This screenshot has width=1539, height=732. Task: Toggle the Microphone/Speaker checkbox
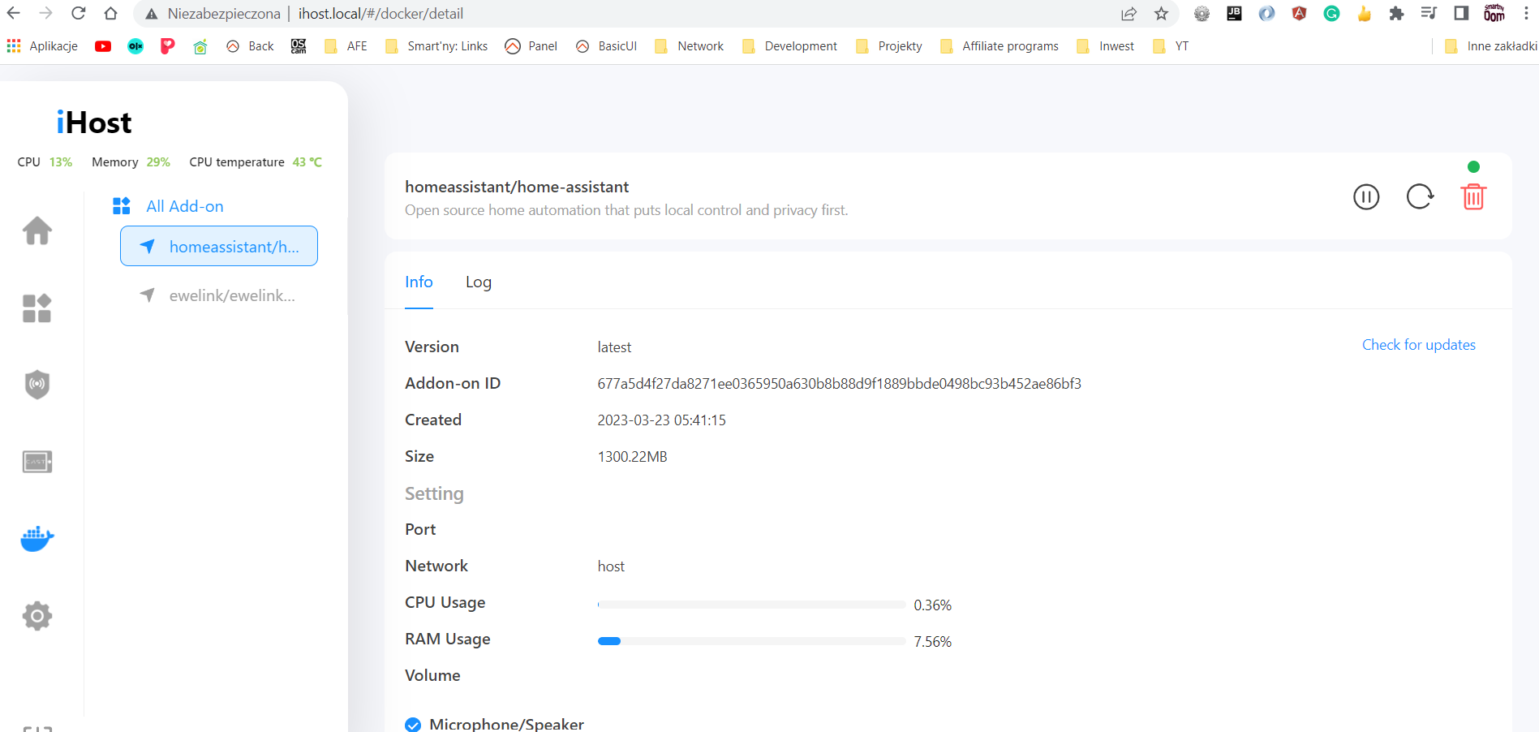point(413,725)
